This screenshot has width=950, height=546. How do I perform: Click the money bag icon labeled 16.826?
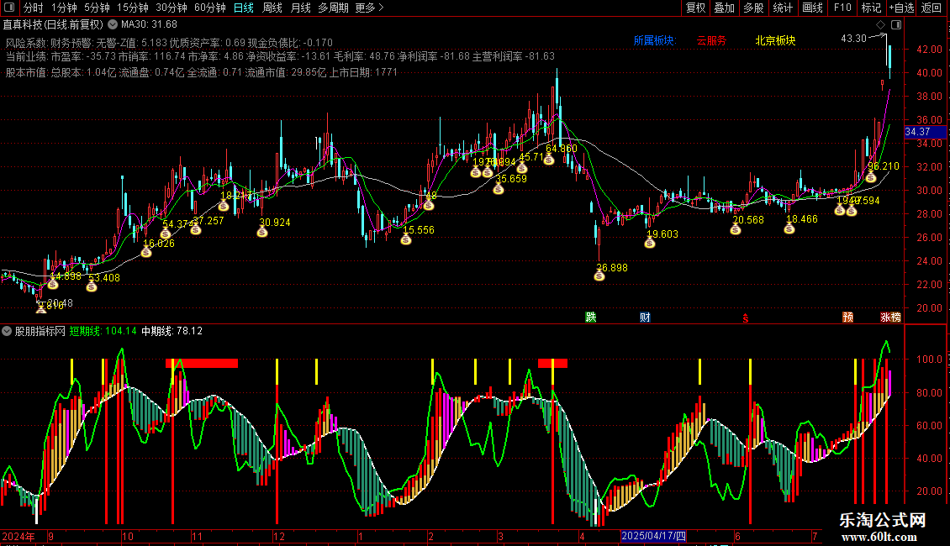[x=146, y=252]
